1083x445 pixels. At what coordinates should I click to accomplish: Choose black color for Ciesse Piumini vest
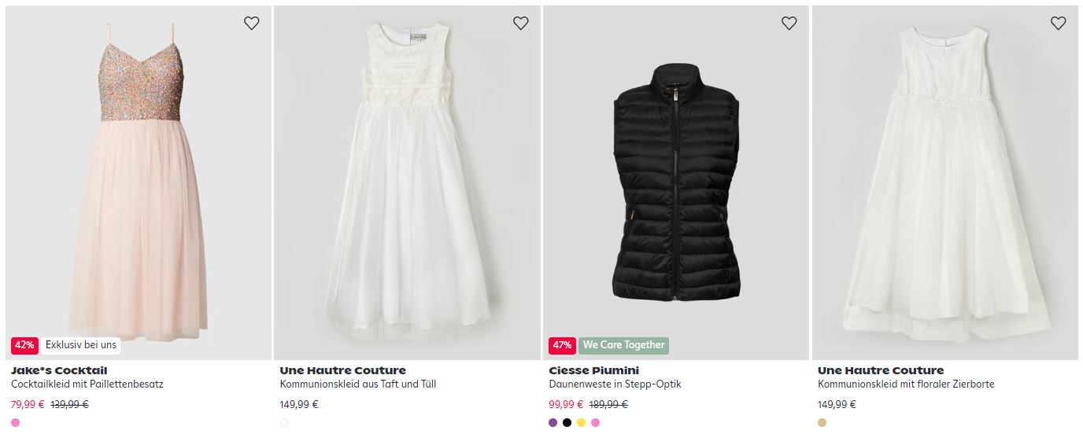coord(567,423)
